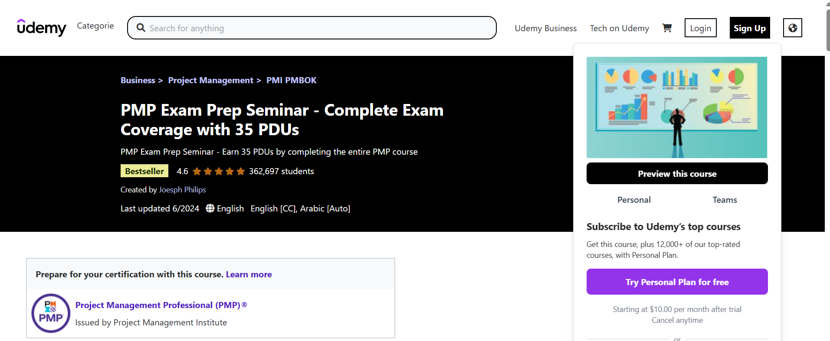Open the course preview thumbnail
Viewport: 830px width, 341px height.
pos(677,107)
